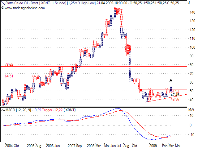
Task: Select the MACD [12, 26, 9] label
Action: 19,110
